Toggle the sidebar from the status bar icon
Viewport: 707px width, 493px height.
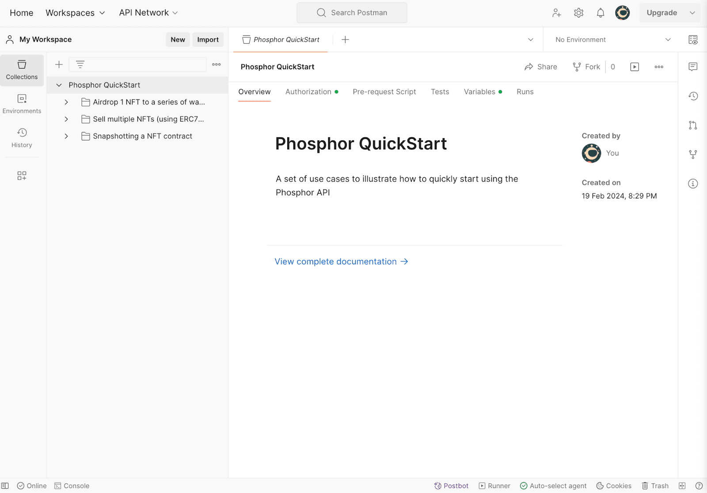pos(5,486)
